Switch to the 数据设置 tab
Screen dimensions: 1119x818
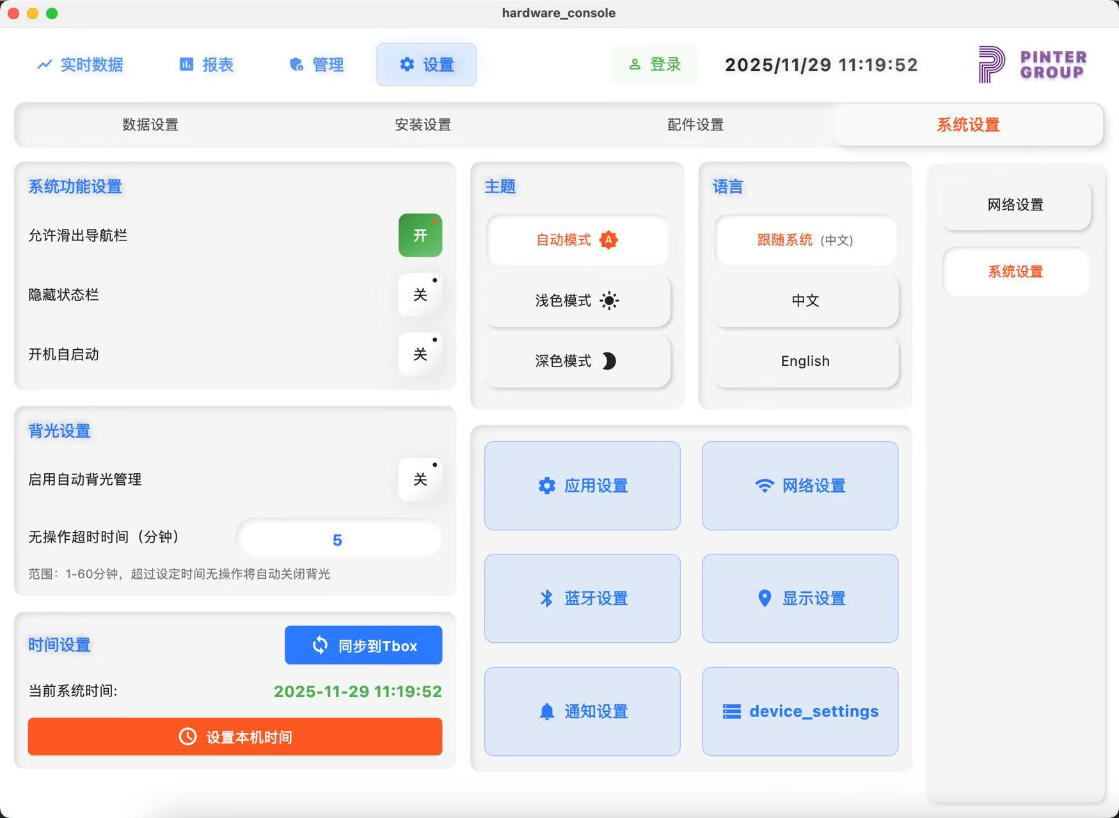(150, 125)
